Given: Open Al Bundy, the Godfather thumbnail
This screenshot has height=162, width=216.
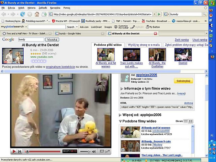Looking at the screenshot, I should (157, 55).
